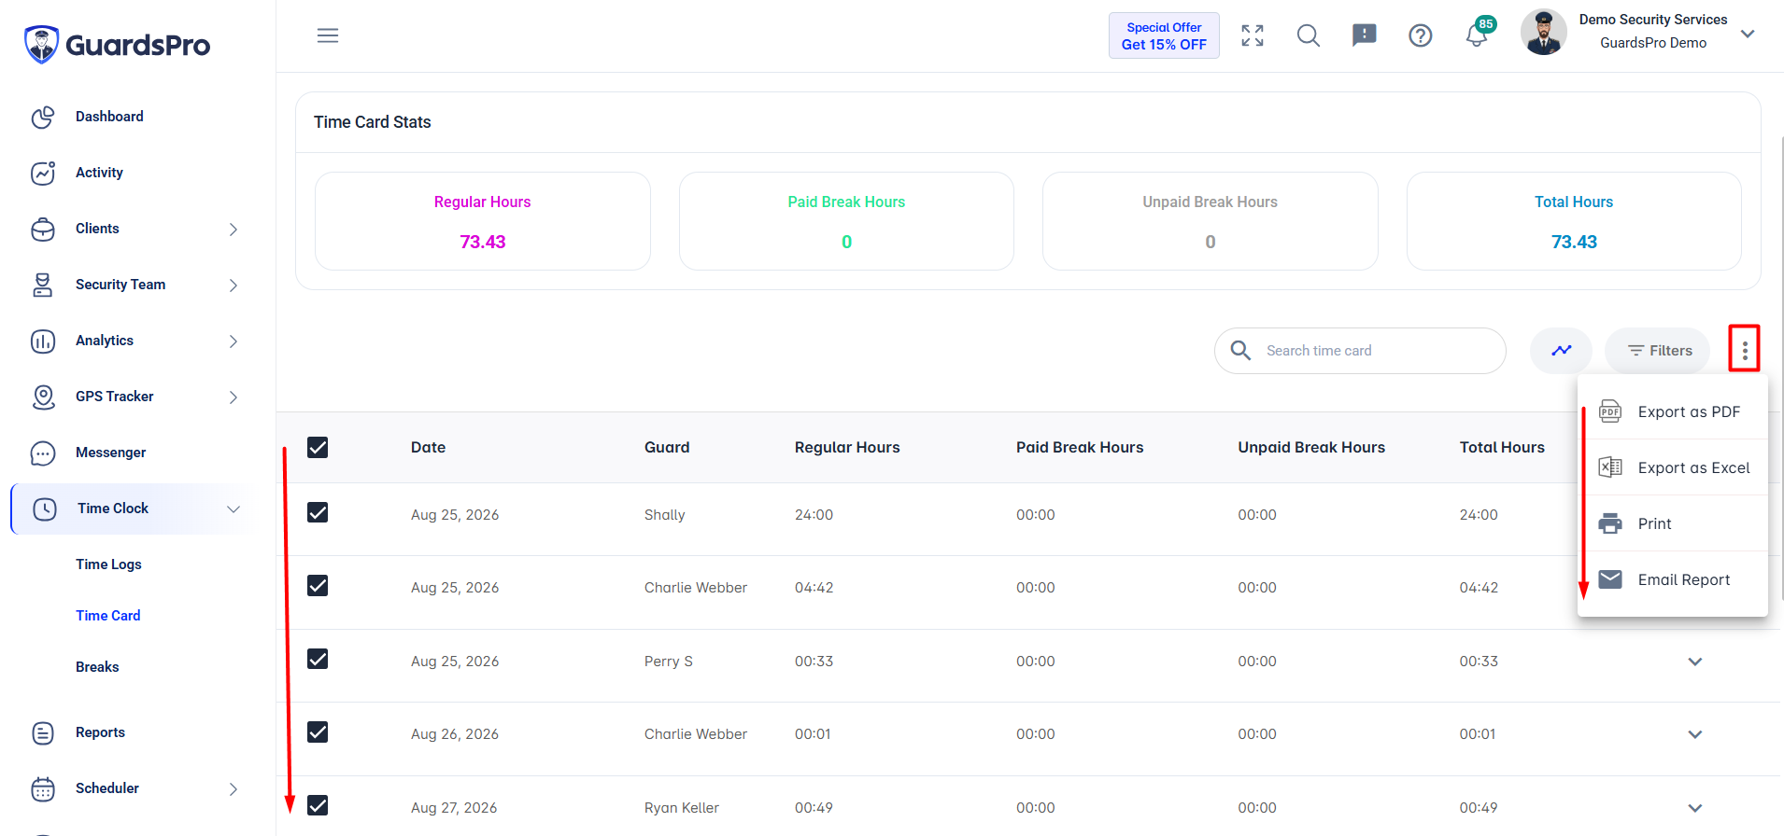Viewport: 1784px width, 836px height.
Task: Collapse the Time Clock submenu chevron
Action: pos(234,509)
